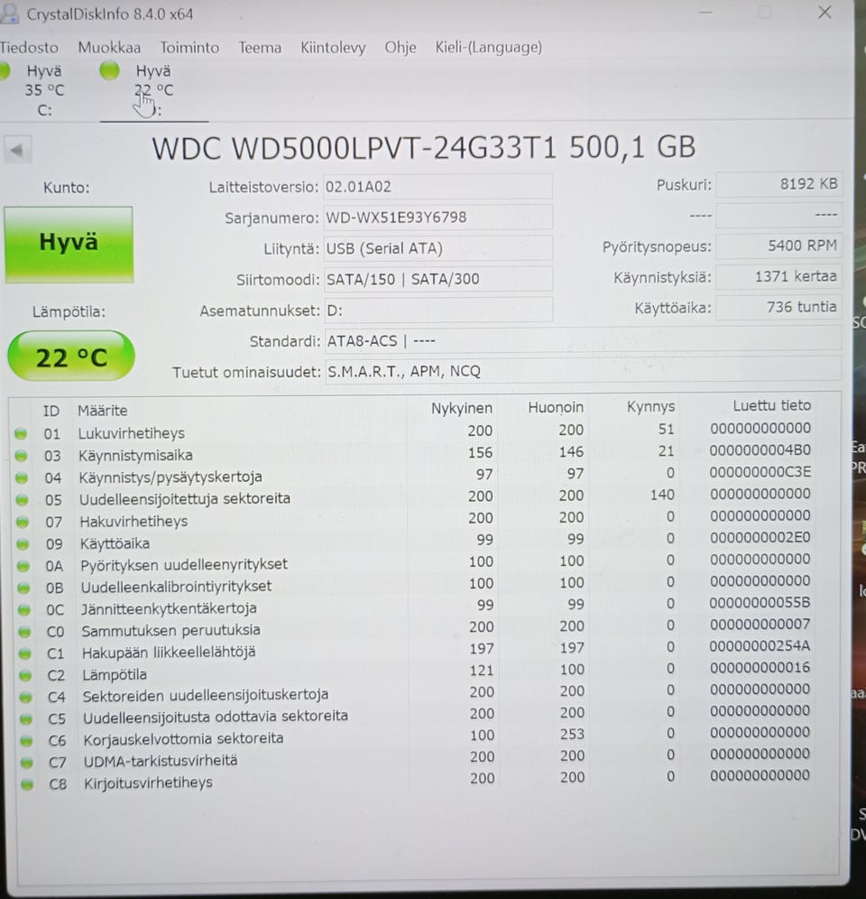Click the status dot of row 0A Pyörityksen uudelleenyritykset
This screenshot has height=899, width=866.
pos(23,566)
